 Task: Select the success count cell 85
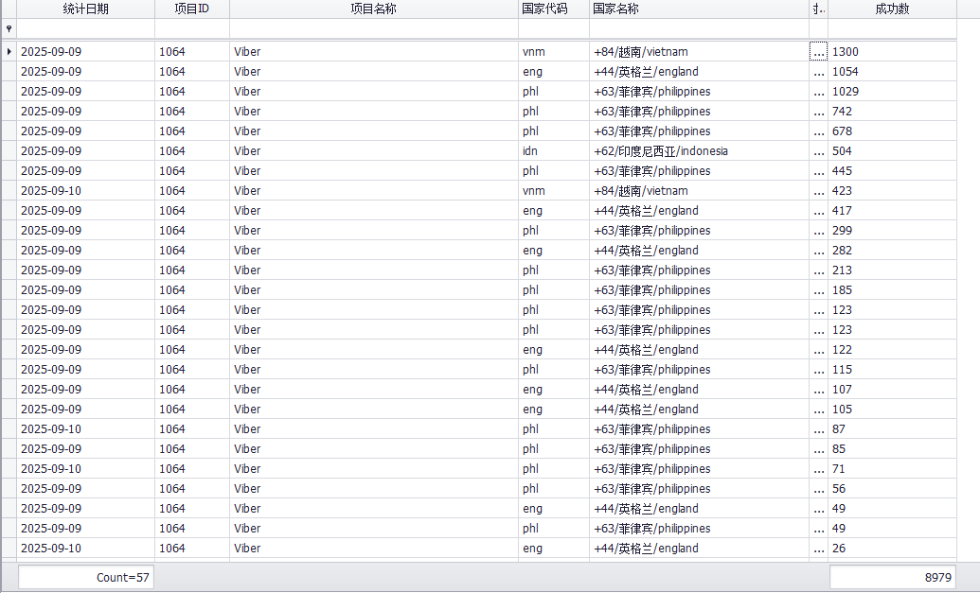pyautogui.click(x=892, y=449)
